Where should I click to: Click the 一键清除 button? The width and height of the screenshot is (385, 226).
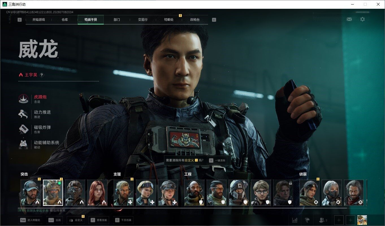coord(217,160)
